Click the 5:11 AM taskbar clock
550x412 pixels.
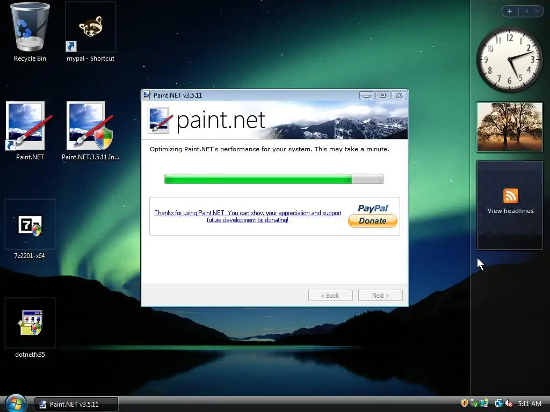point(530,403)
